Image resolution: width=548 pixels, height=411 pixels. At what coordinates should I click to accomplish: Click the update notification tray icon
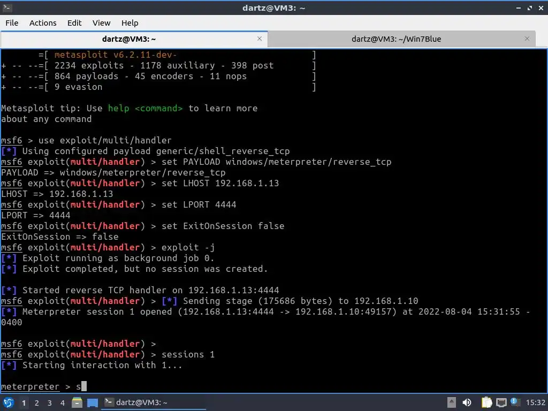[x=514, y=402]
